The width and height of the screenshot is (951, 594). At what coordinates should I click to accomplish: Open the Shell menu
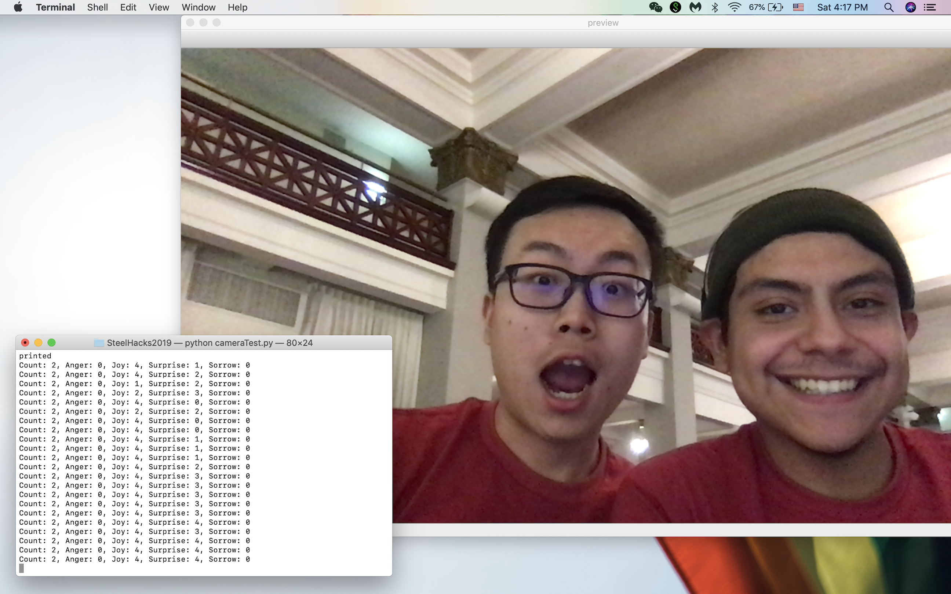coord(97,7)
